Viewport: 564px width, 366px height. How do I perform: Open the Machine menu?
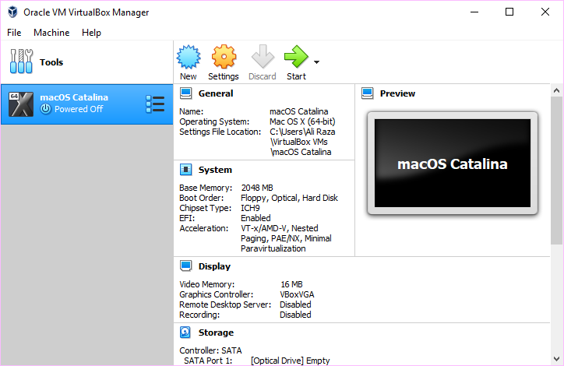coord(51,33)
